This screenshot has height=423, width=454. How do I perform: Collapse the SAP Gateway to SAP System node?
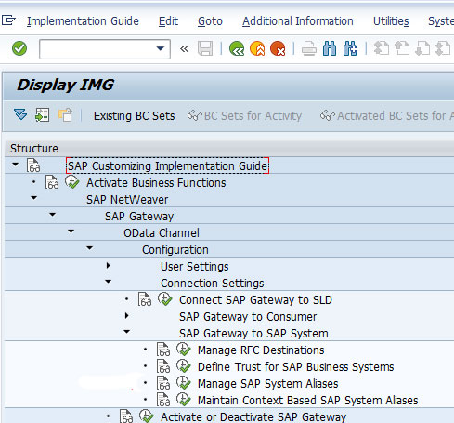point(126,332)
